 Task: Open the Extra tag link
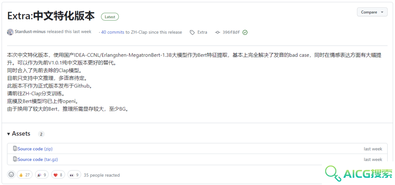(202, 32)
